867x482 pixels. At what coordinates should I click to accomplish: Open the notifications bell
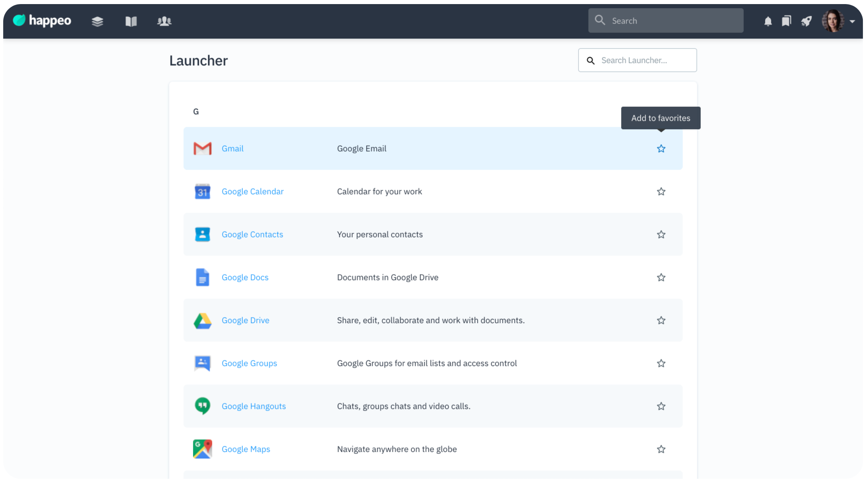coord(767,21)
